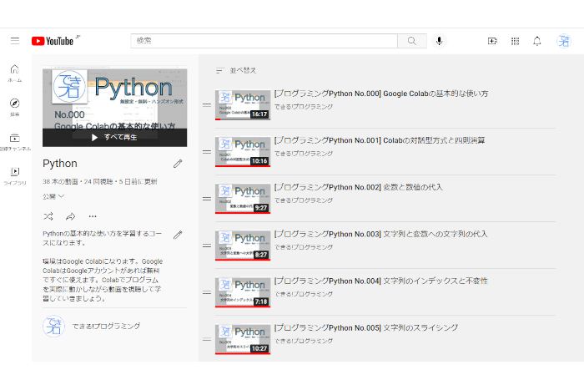Click the drag handle of No.003 video
Image resolution: width=584 pixels, height=390 pixels.
coord(207,246)
